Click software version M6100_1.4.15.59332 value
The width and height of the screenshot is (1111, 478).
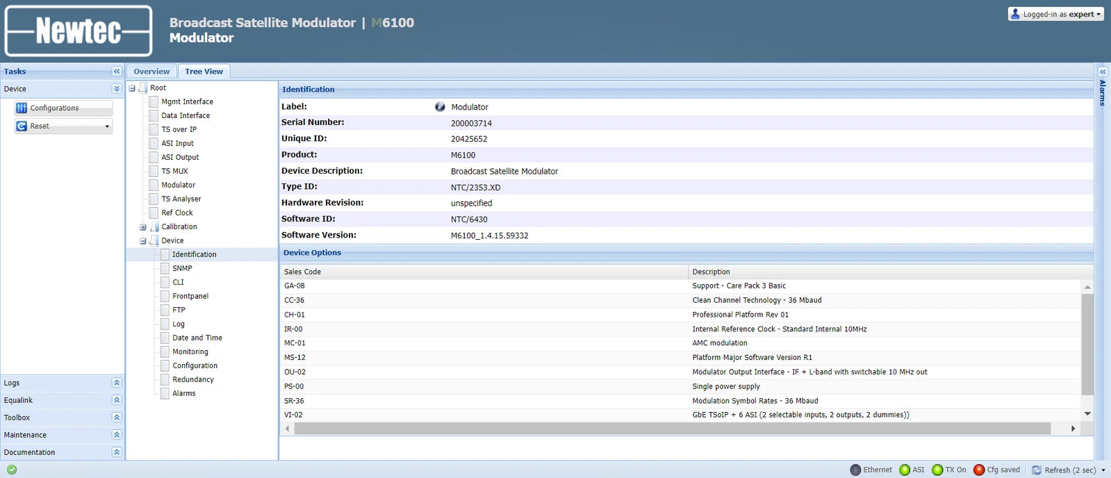[x=489, y=236]
